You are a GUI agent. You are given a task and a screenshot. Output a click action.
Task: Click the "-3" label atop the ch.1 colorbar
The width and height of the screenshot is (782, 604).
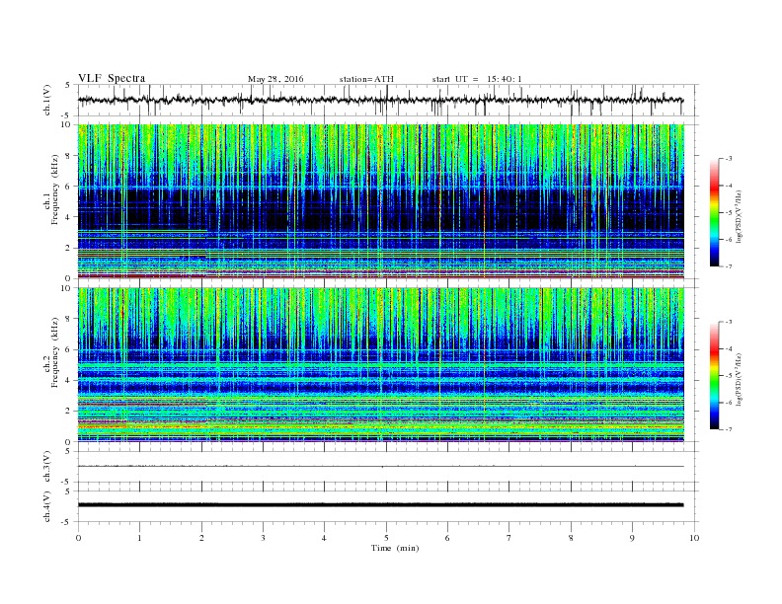coord(728,159)
